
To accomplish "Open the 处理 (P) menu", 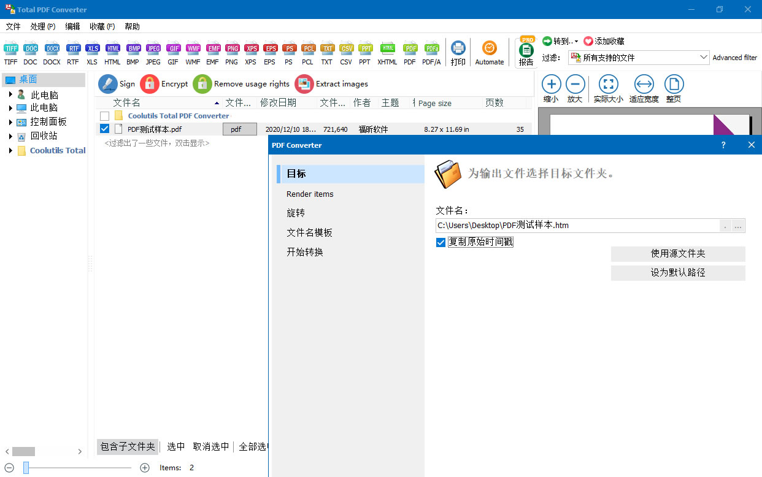I will tap(43, 26).
